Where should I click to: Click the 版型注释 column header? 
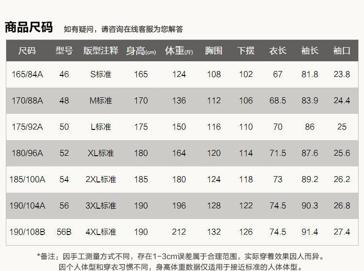[x=100, y=51]
